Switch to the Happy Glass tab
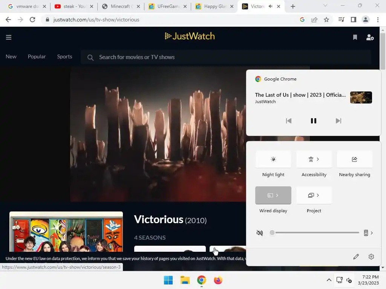Viewport: 386px width, 289px height. tap(214, 6)
